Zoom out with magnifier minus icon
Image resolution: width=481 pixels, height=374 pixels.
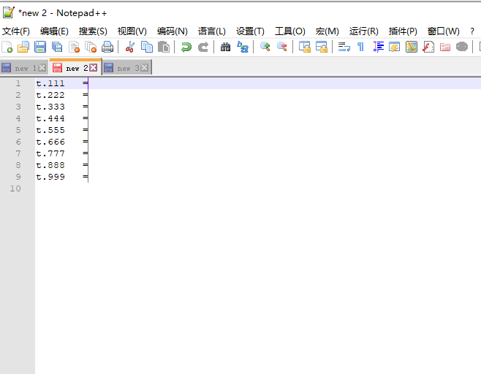[282, 47]
